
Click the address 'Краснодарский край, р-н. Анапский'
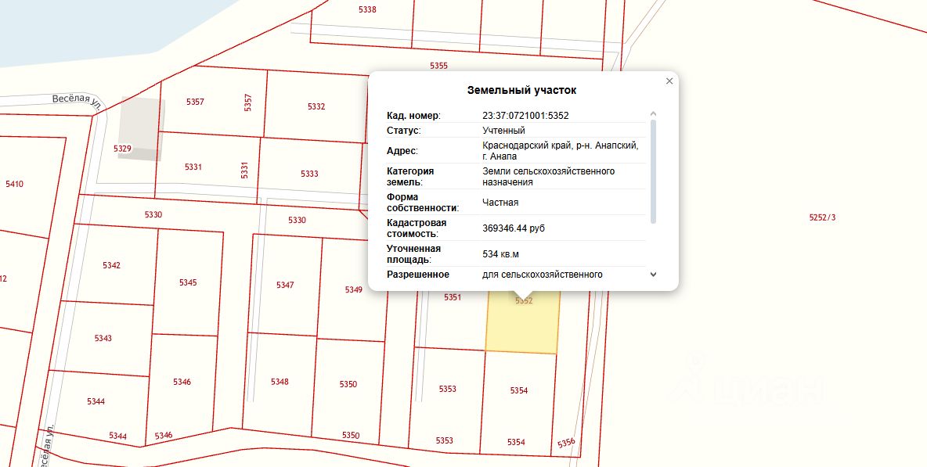[561, 145]
